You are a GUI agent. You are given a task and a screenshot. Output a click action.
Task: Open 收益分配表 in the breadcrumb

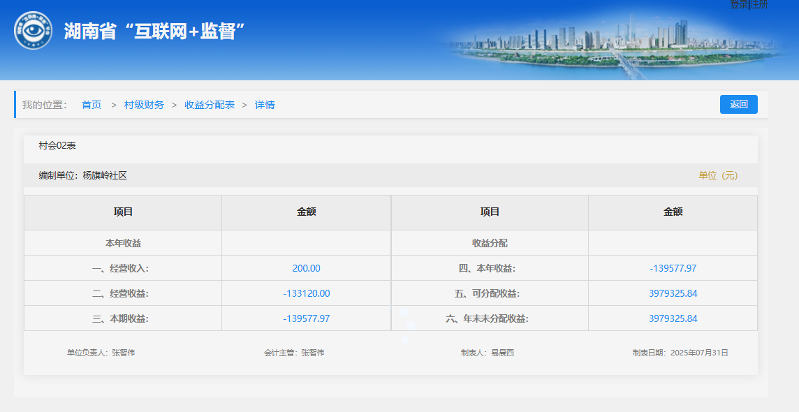pos(210,105)
